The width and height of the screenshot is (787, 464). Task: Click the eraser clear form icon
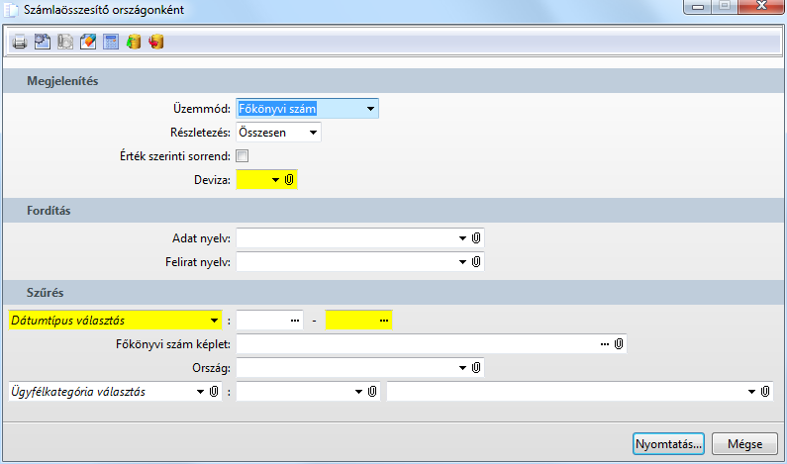point(88,42)
